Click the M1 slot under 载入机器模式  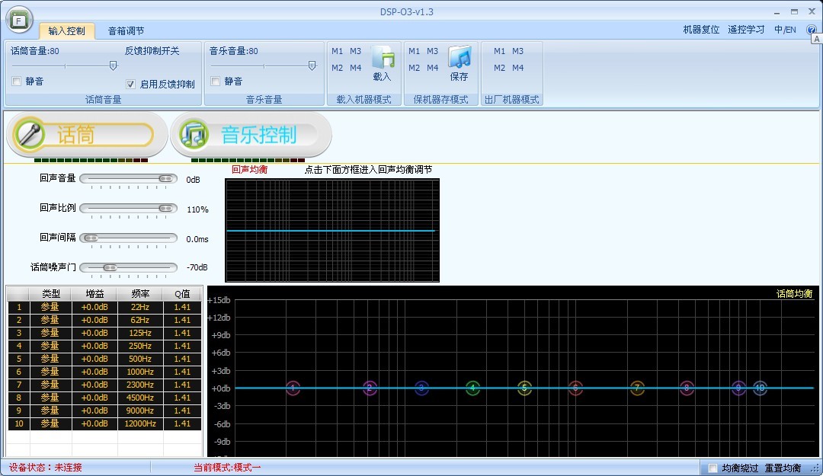[337, 51]
